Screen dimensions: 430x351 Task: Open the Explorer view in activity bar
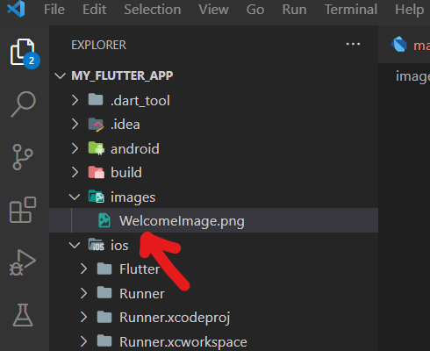24,53
